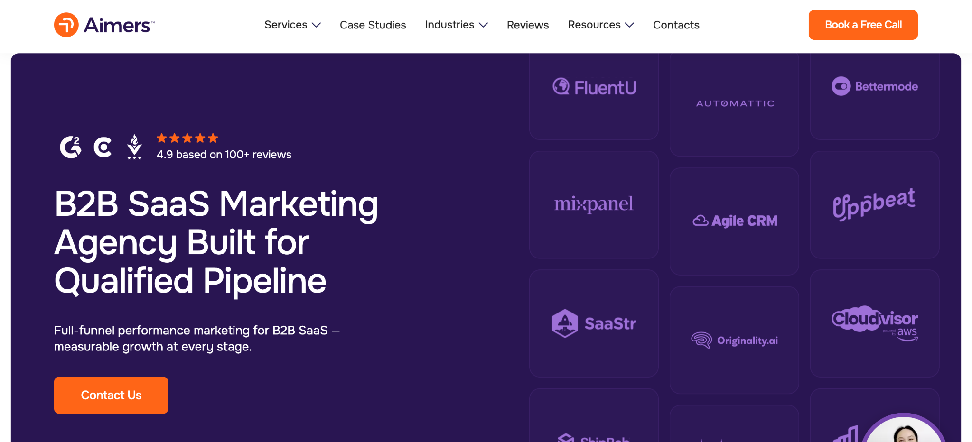The image size is (972, 442).
Task: Open the mixpanel client logo card
Action: pos(594,204)
